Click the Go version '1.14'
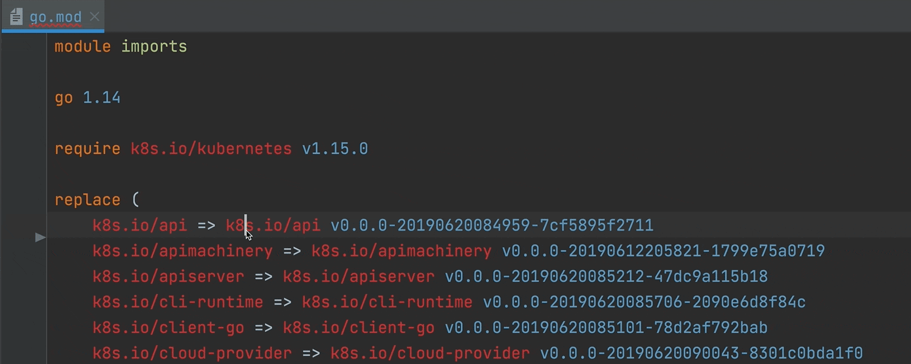The width and height of the screenshot is (911, 364). click(x=101, y=98)
